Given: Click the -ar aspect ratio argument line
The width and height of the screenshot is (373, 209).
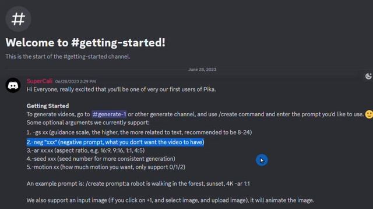Looking at the screenshot, I should [x=86, y=150].
